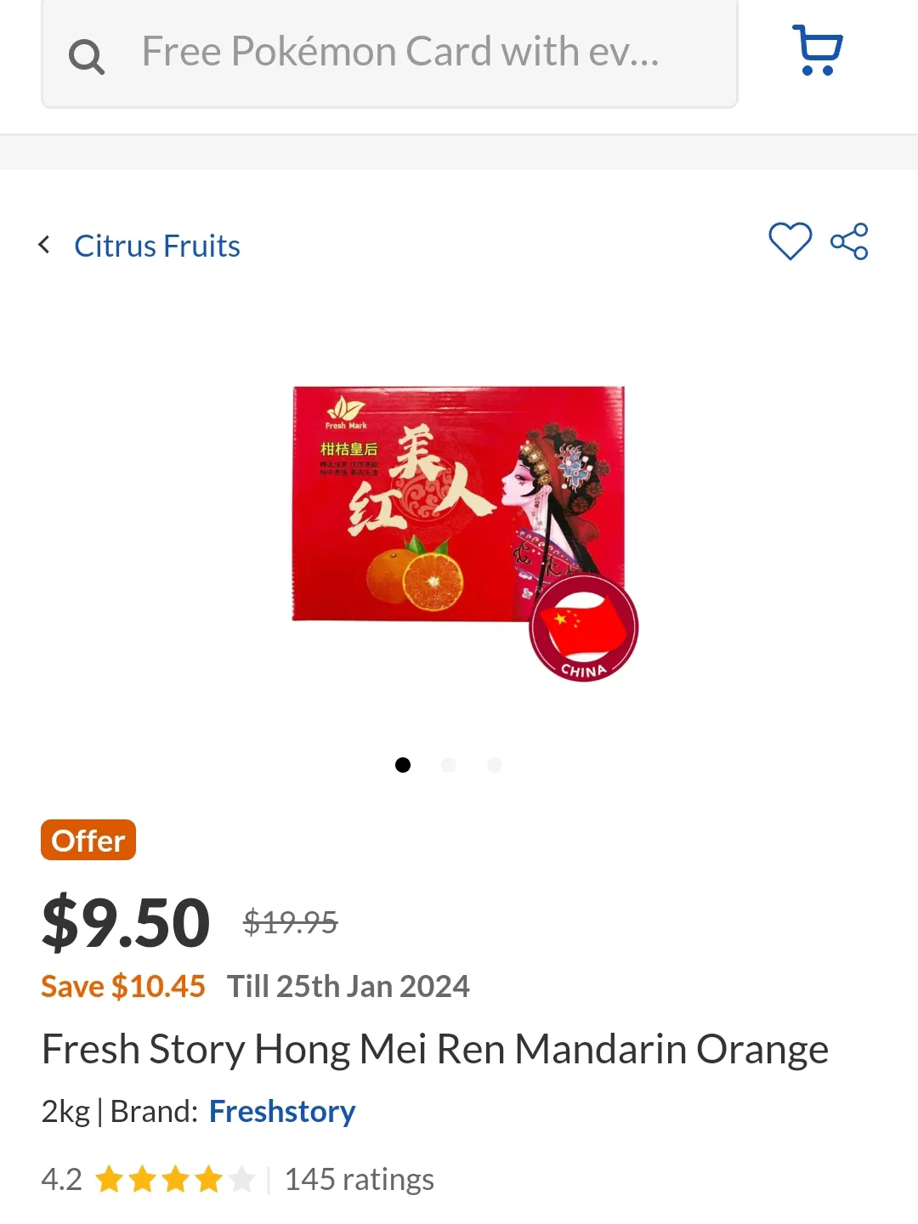Add product to wishlist via heart icon
Screen dimensions: 918x1224
790,242
